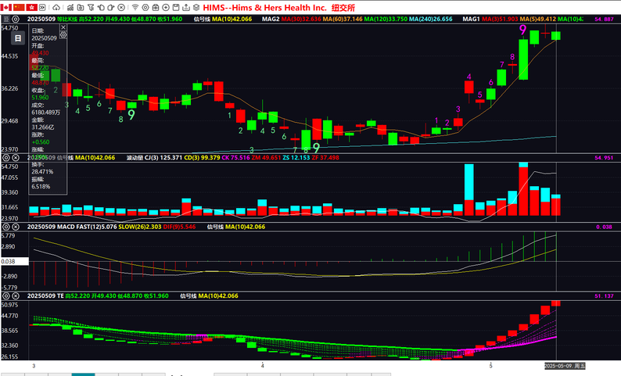Open the briefcase toolbox icon

pyautogui.click(x=156, y=7)
